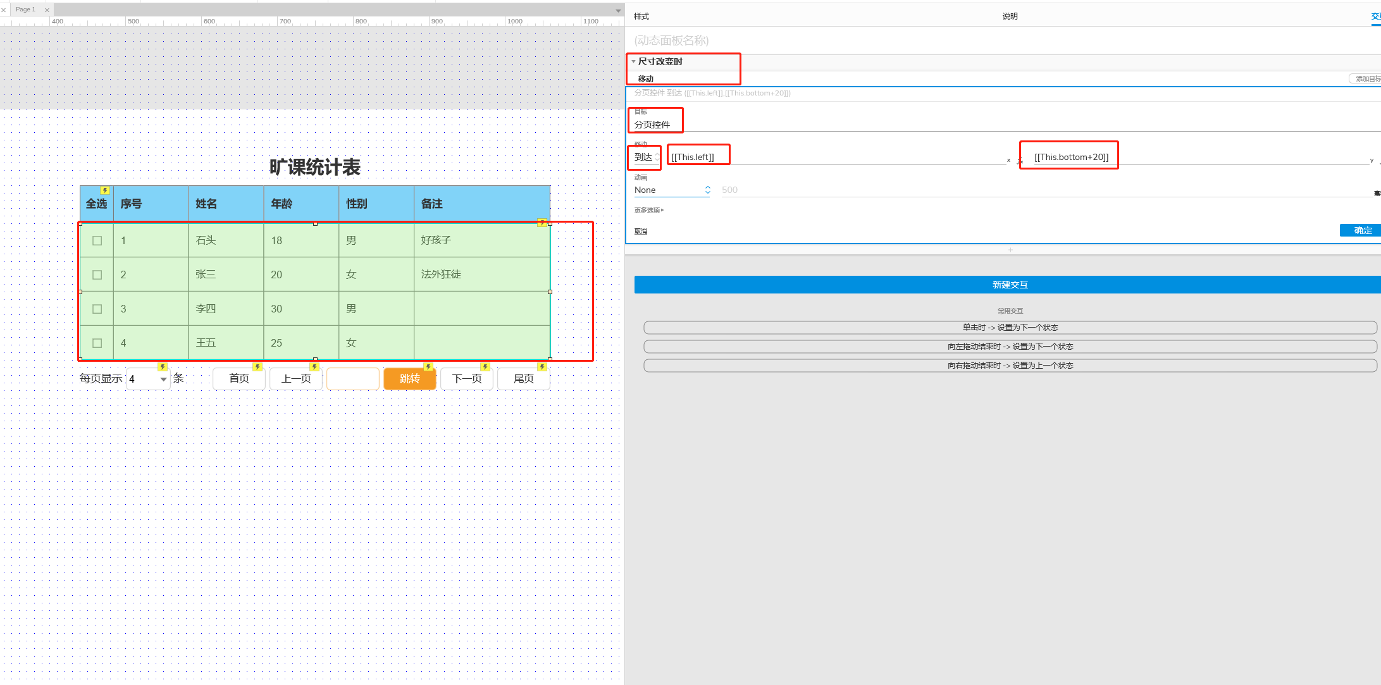Check the checkbox in row 2 张三

pyautogui.click(x=97, y=275)
